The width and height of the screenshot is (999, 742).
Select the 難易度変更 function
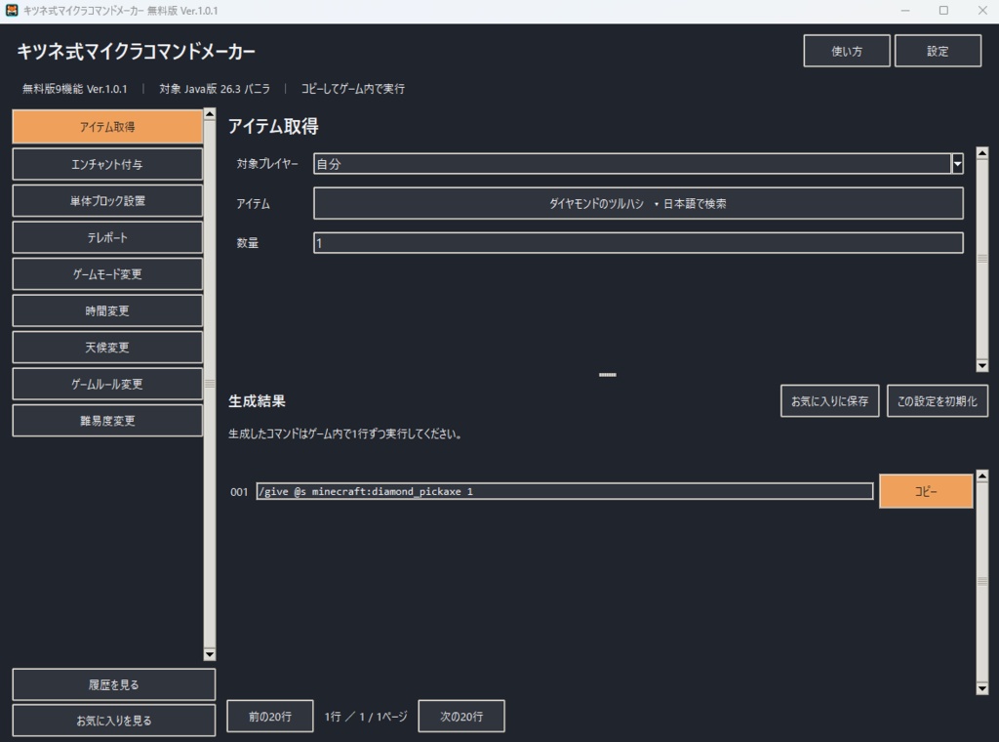[x=107, y=421]
